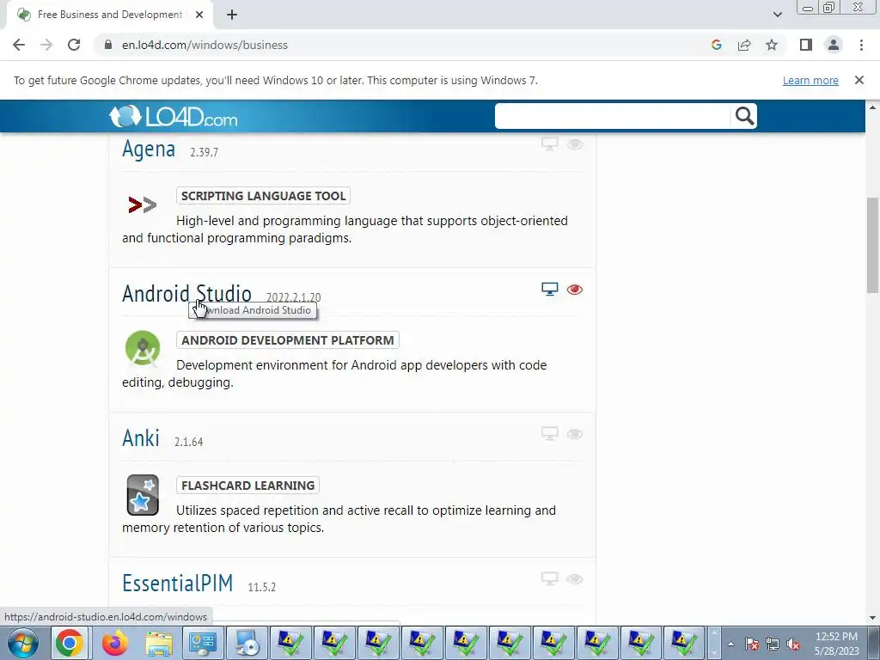Image resolution: width=880 pixels, height=660 pixels.
Task: Click the FLASHCARD LEARNING tag
Action: (x=247, y=485)
